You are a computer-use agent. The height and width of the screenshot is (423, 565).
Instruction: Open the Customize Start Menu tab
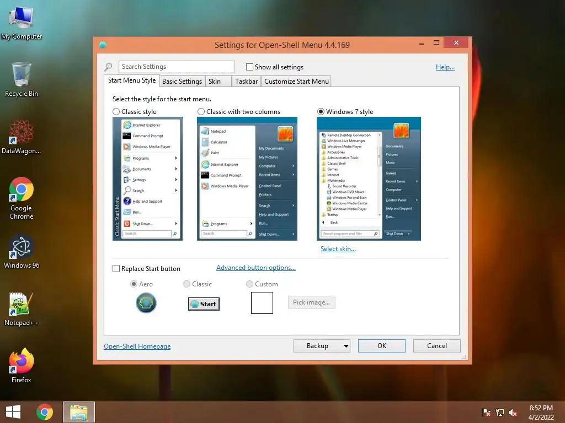click(x=296, y=82)
